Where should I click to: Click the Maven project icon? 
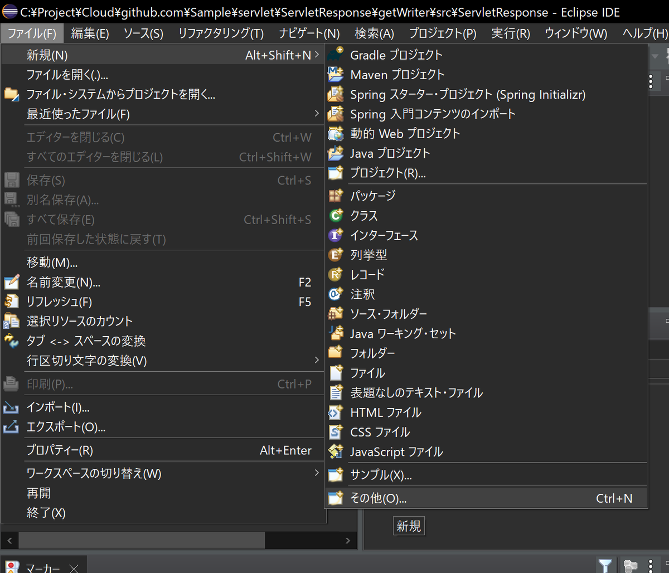336,74
